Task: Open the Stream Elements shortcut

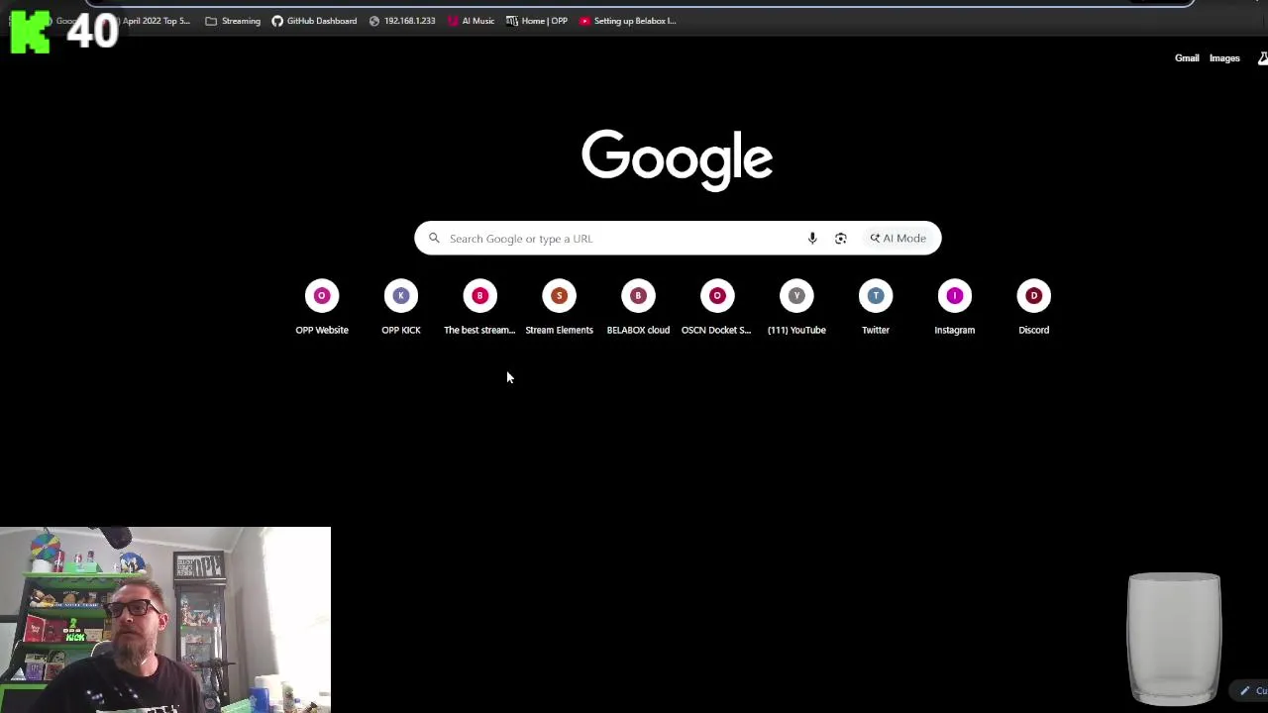Action: (559, 309)
